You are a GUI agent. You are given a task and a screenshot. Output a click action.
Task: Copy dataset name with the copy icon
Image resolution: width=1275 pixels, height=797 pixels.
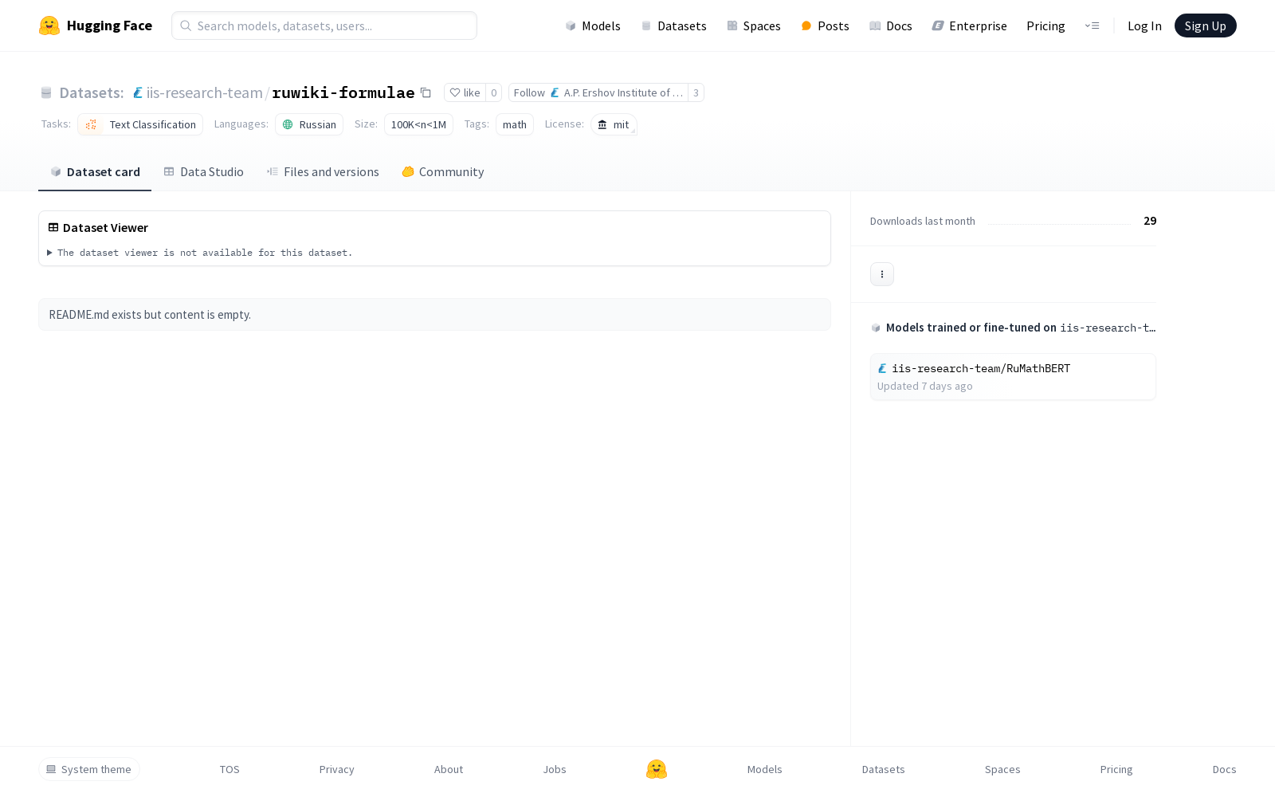point(426,92)
